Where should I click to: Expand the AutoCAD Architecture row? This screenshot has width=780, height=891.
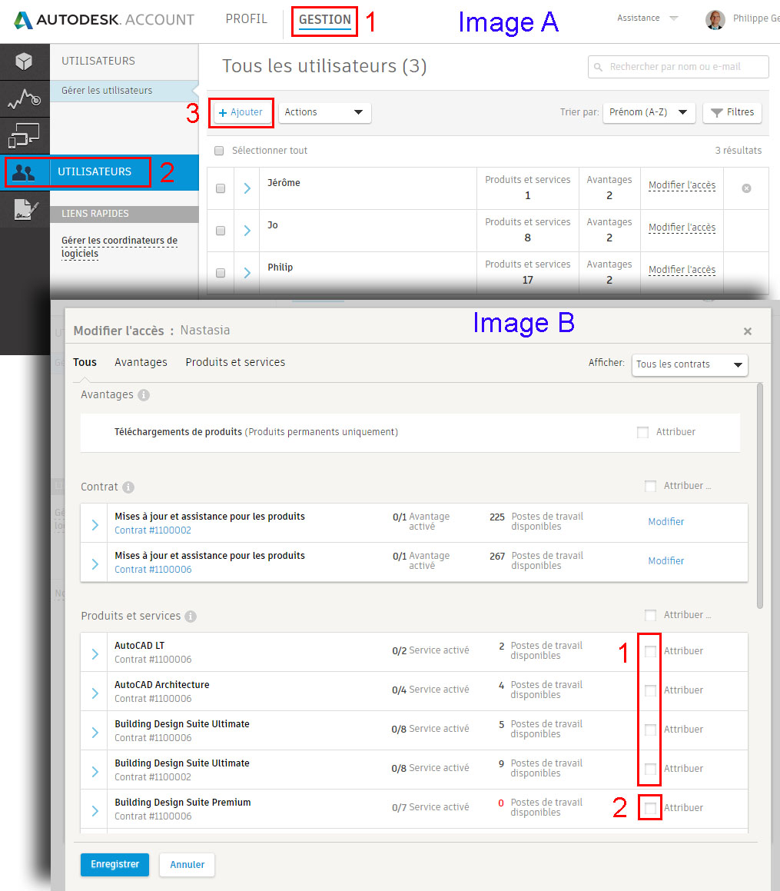(95, 693)
